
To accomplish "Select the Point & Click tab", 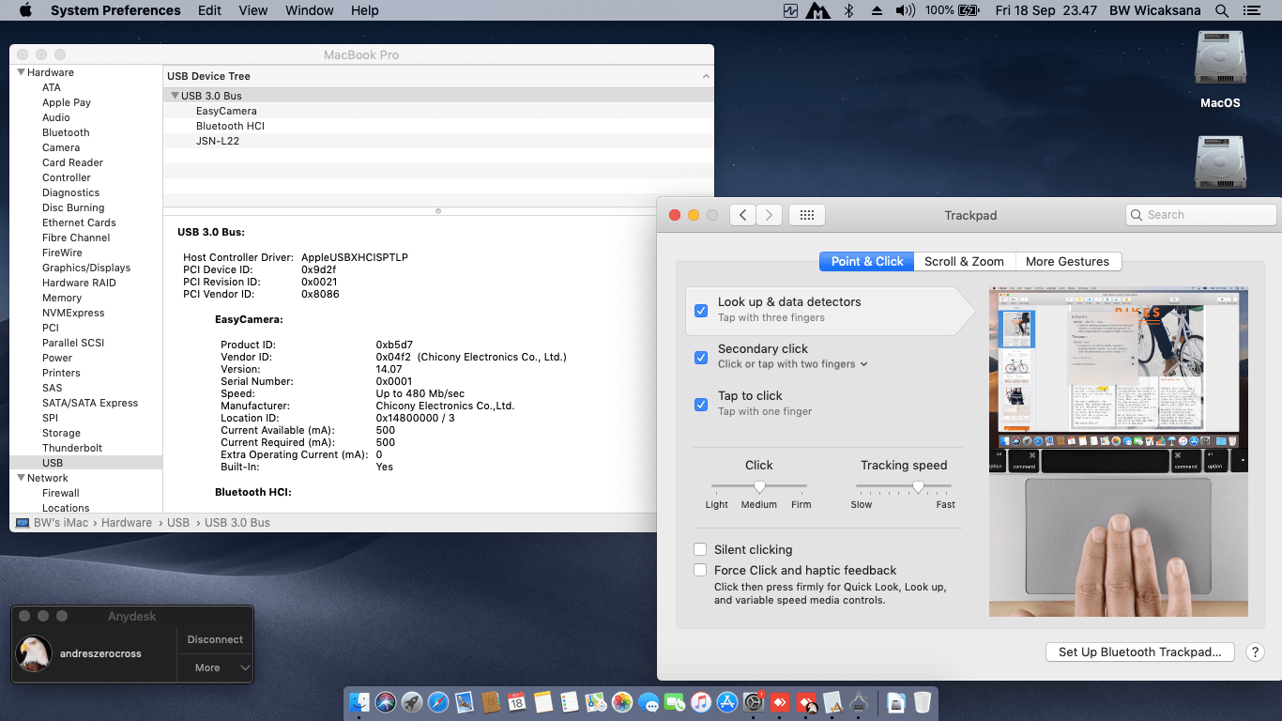I will click(866, 262).
